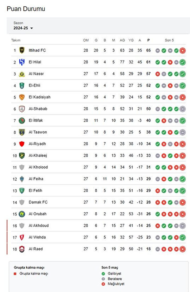Click Al-Shabab's latest draw result icon
Image resolution: width=190 pixels, height=292 pixels.
coord(183,109)
